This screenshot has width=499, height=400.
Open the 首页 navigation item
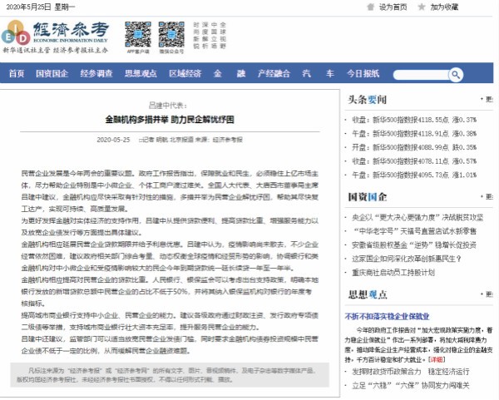[x=17, y=73]
